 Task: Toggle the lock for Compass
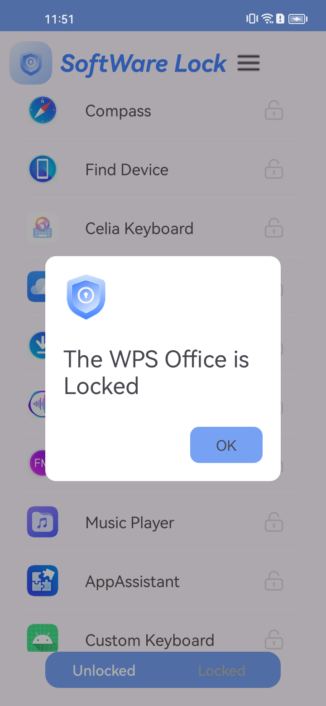(274, 111)
